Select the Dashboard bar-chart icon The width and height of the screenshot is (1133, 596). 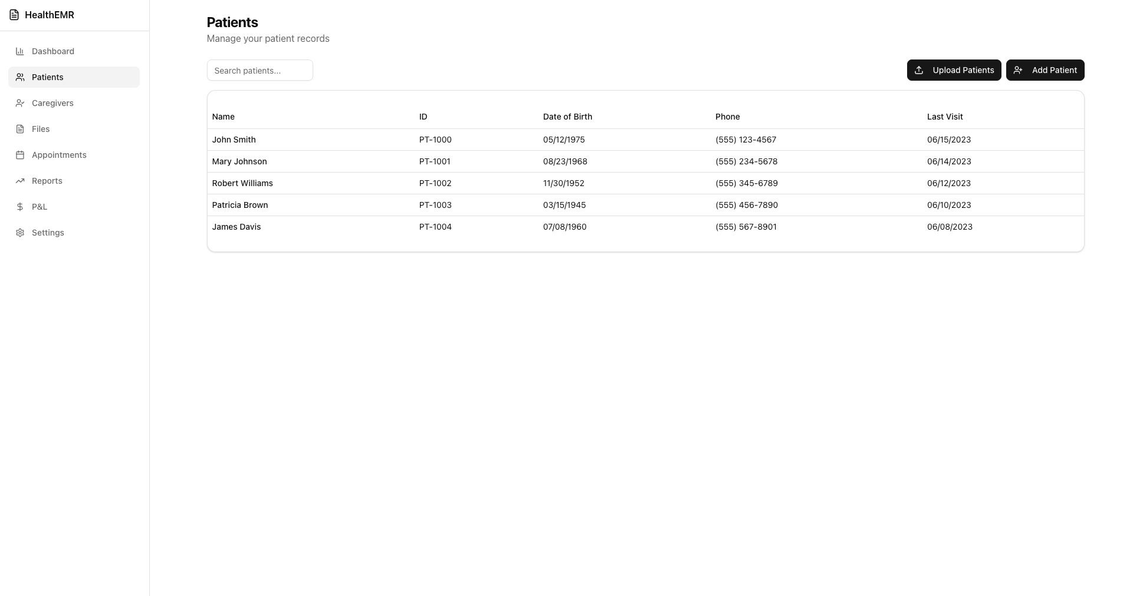19,51
